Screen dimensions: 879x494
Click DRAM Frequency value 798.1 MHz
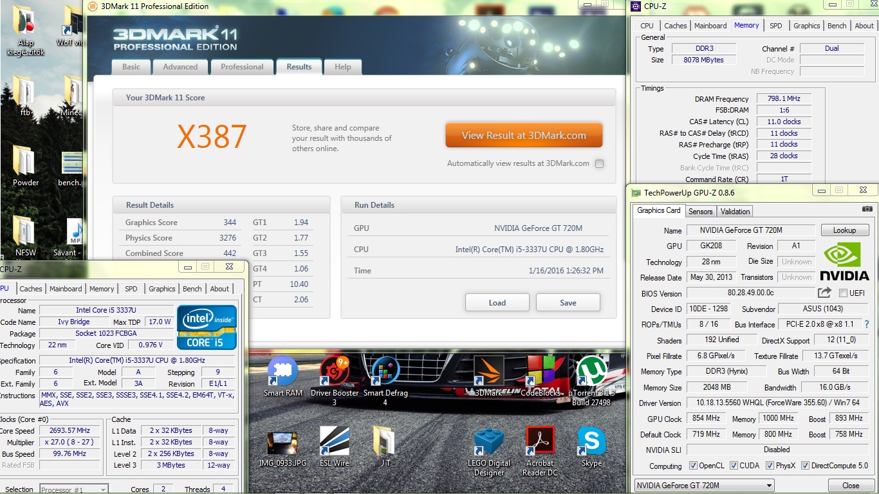point(783,98)
